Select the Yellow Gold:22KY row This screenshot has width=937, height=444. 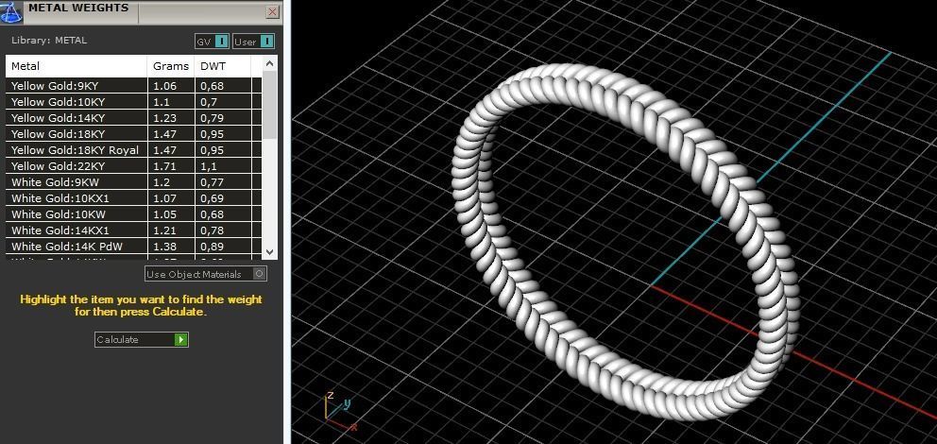[134, 166]
